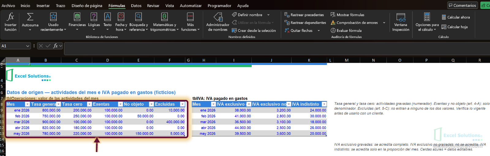Click Quitar flechas
The height and width of the screenshot is (156, 490).
coord(299,31)
